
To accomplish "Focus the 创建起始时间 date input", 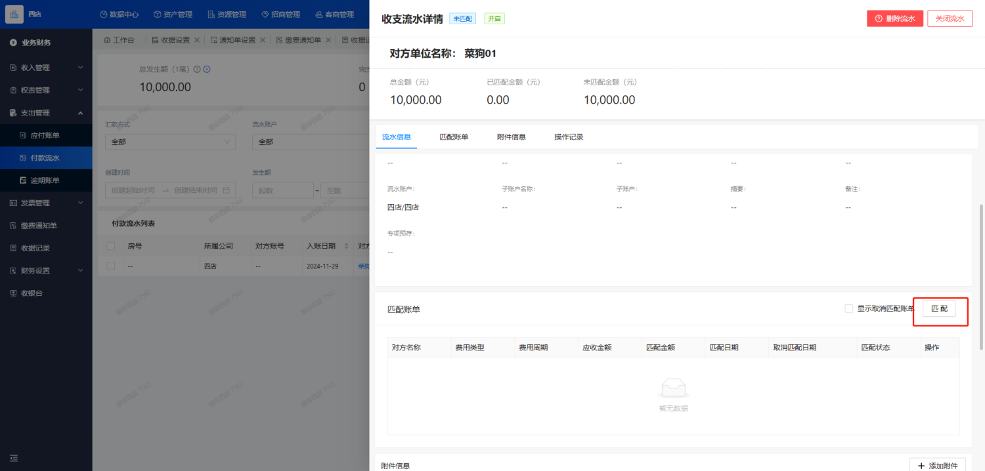I will point(133,190).
